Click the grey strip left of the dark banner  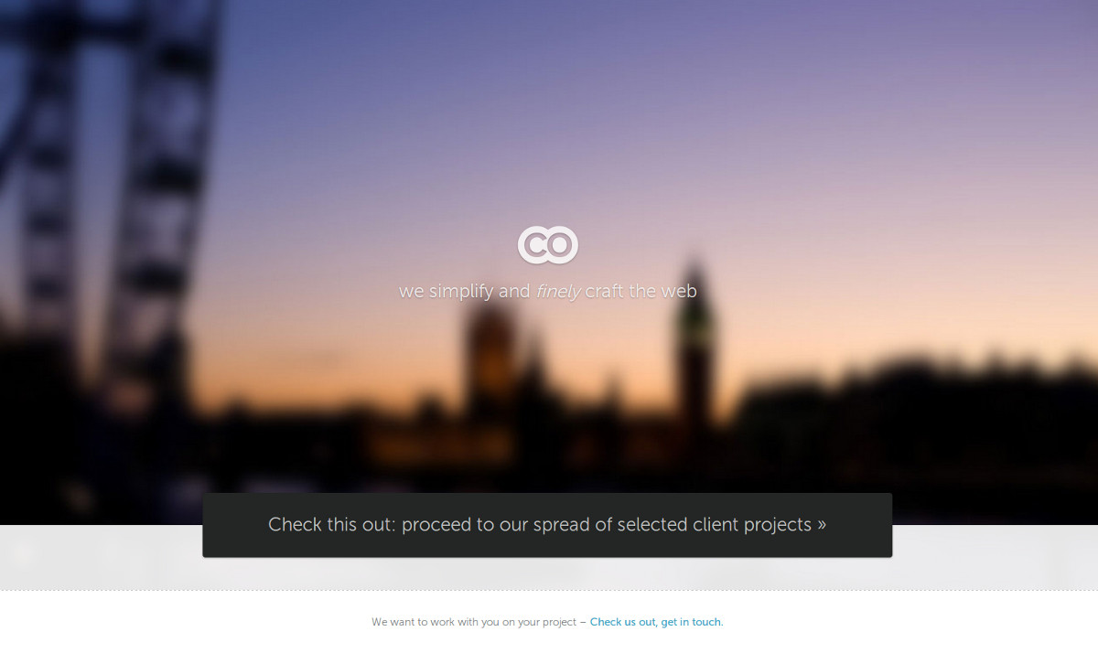pos(101,557)
